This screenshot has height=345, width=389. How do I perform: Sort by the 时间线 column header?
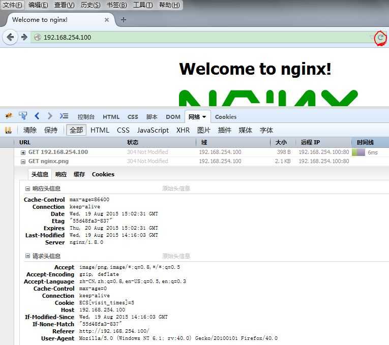click(370, 142)
